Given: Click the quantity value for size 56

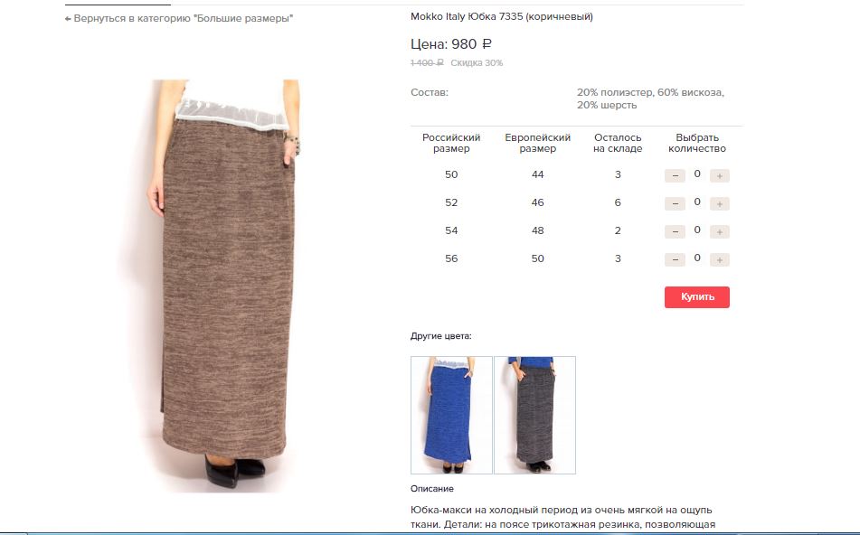Looking at the screenshot, I should pos(697,258).
